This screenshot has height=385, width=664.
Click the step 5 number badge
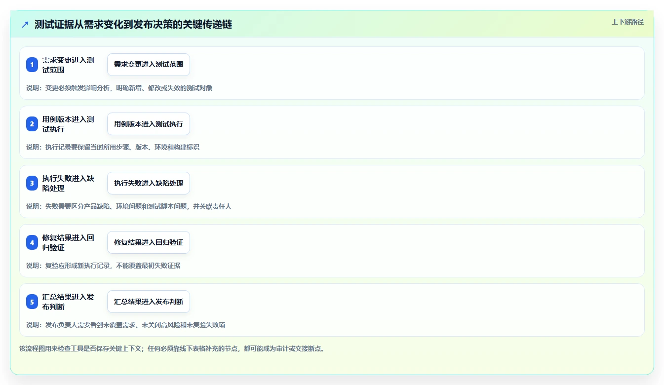32,302
